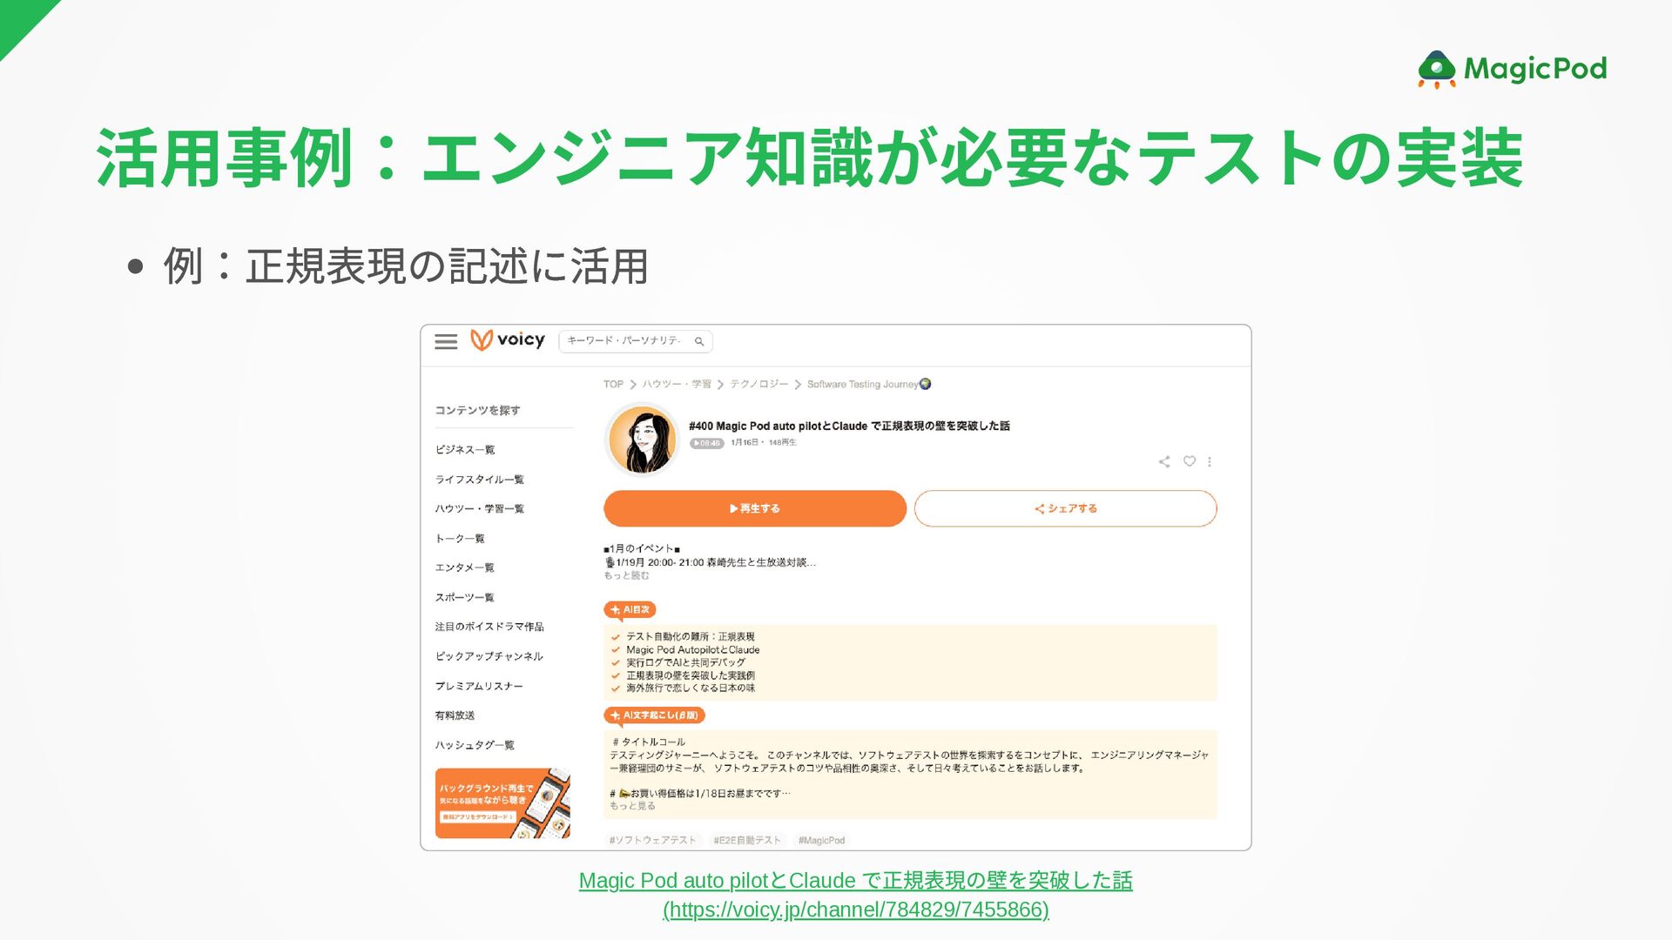Expand transcript with もっと見る

pos(632,806)
